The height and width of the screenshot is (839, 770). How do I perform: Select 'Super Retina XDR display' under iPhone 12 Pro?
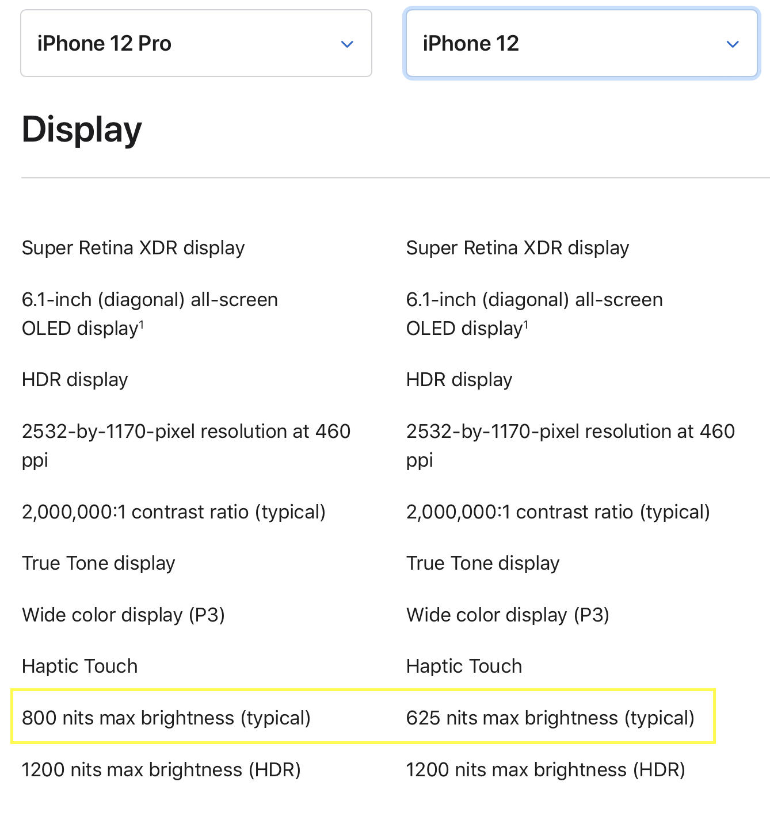[134, 248]
